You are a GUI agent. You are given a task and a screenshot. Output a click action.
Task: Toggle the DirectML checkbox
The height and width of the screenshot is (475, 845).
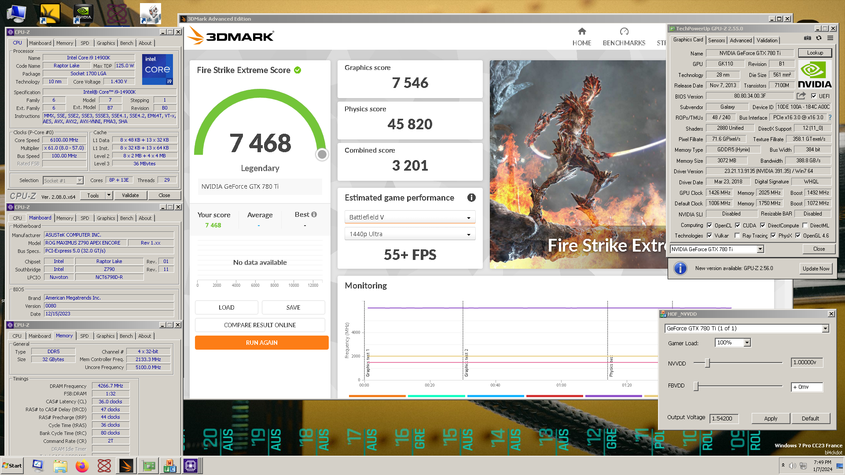pos(805,225)
